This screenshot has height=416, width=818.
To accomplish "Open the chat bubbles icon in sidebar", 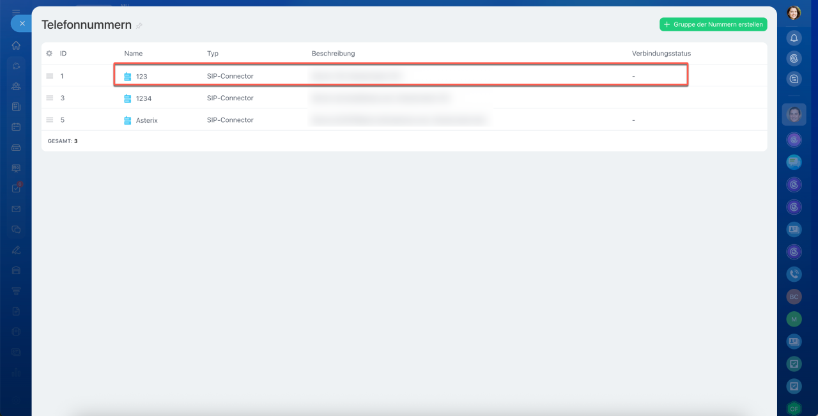I will (16, 229).
